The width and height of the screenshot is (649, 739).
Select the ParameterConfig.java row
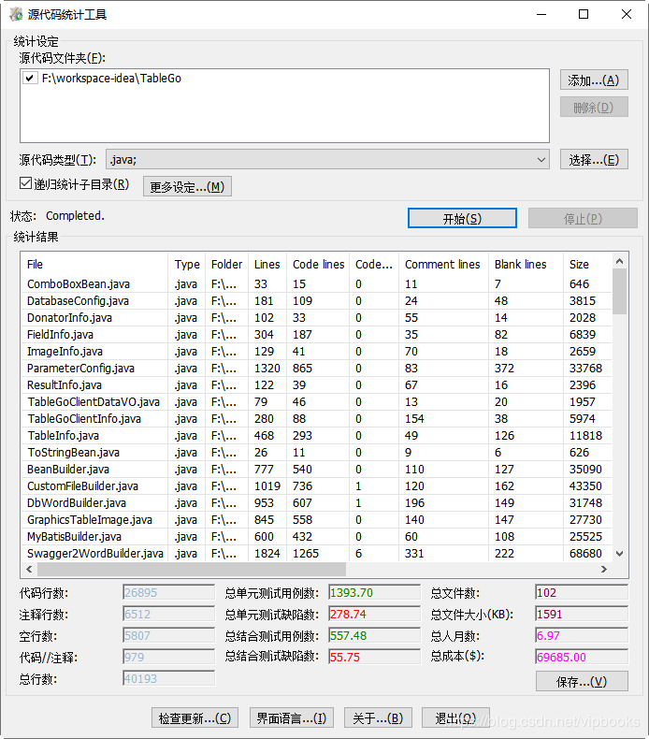click(x=316, y=368)
